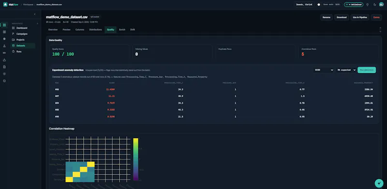387x189 pixels.
Task: Click the Runs clock icon in sidebar
Action: [14, 52]
